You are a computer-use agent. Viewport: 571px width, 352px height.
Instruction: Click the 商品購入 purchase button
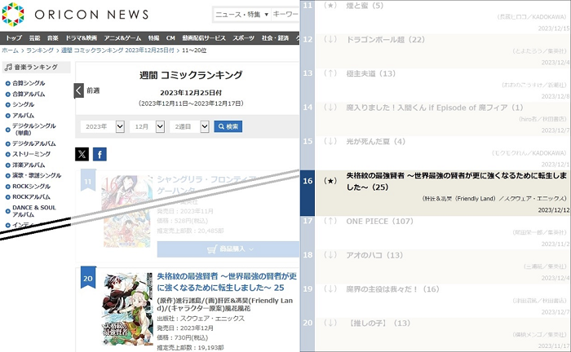pyautogui.click(x=230, y=249)
